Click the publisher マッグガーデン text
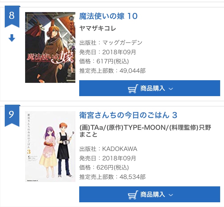This screenshot has width=224, height=207. 122,43
